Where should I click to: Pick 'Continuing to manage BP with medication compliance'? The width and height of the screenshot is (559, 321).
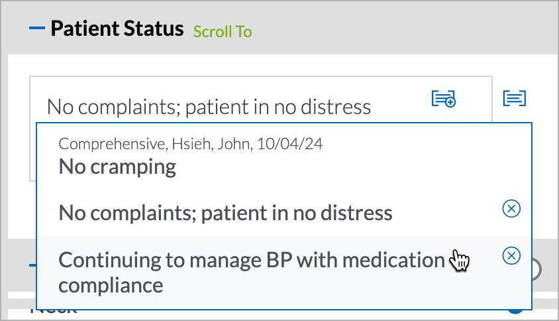284,273
